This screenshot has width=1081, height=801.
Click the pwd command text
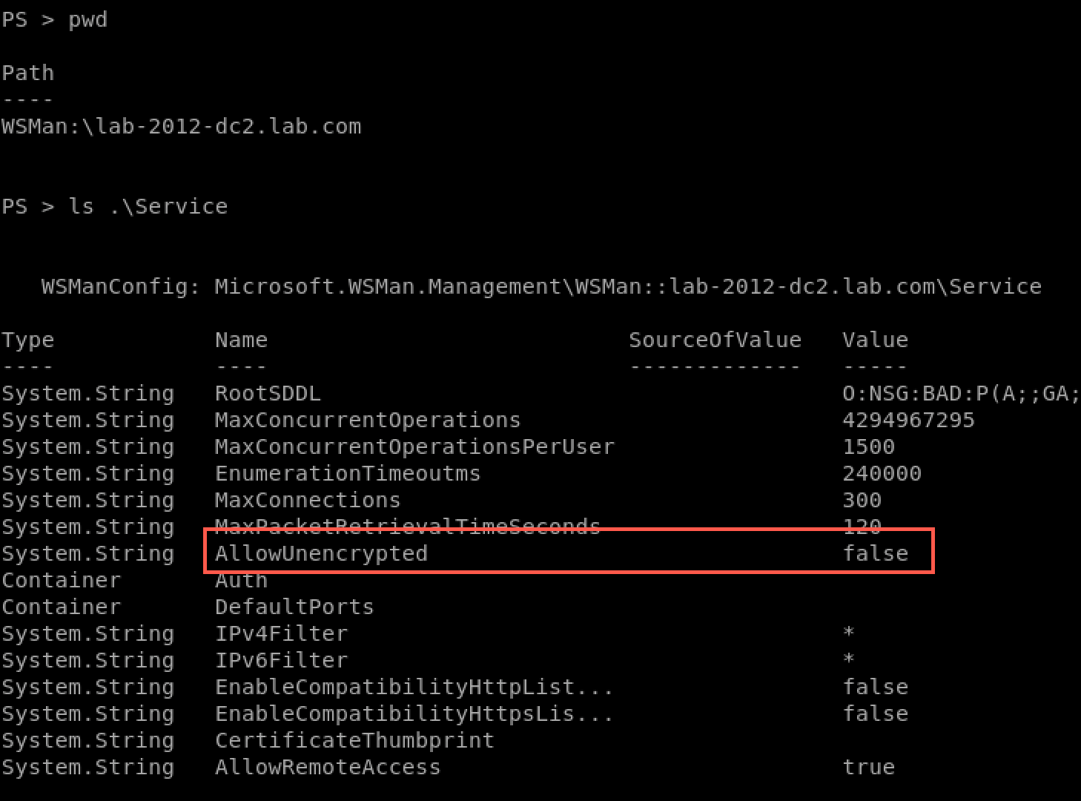click(87, 20)
